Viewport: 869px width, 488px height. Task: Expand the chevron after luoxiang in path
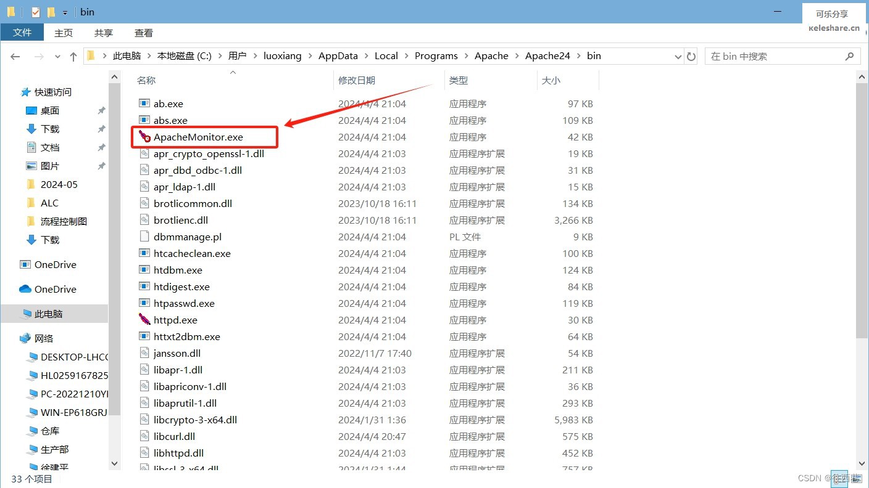(310, 56)
